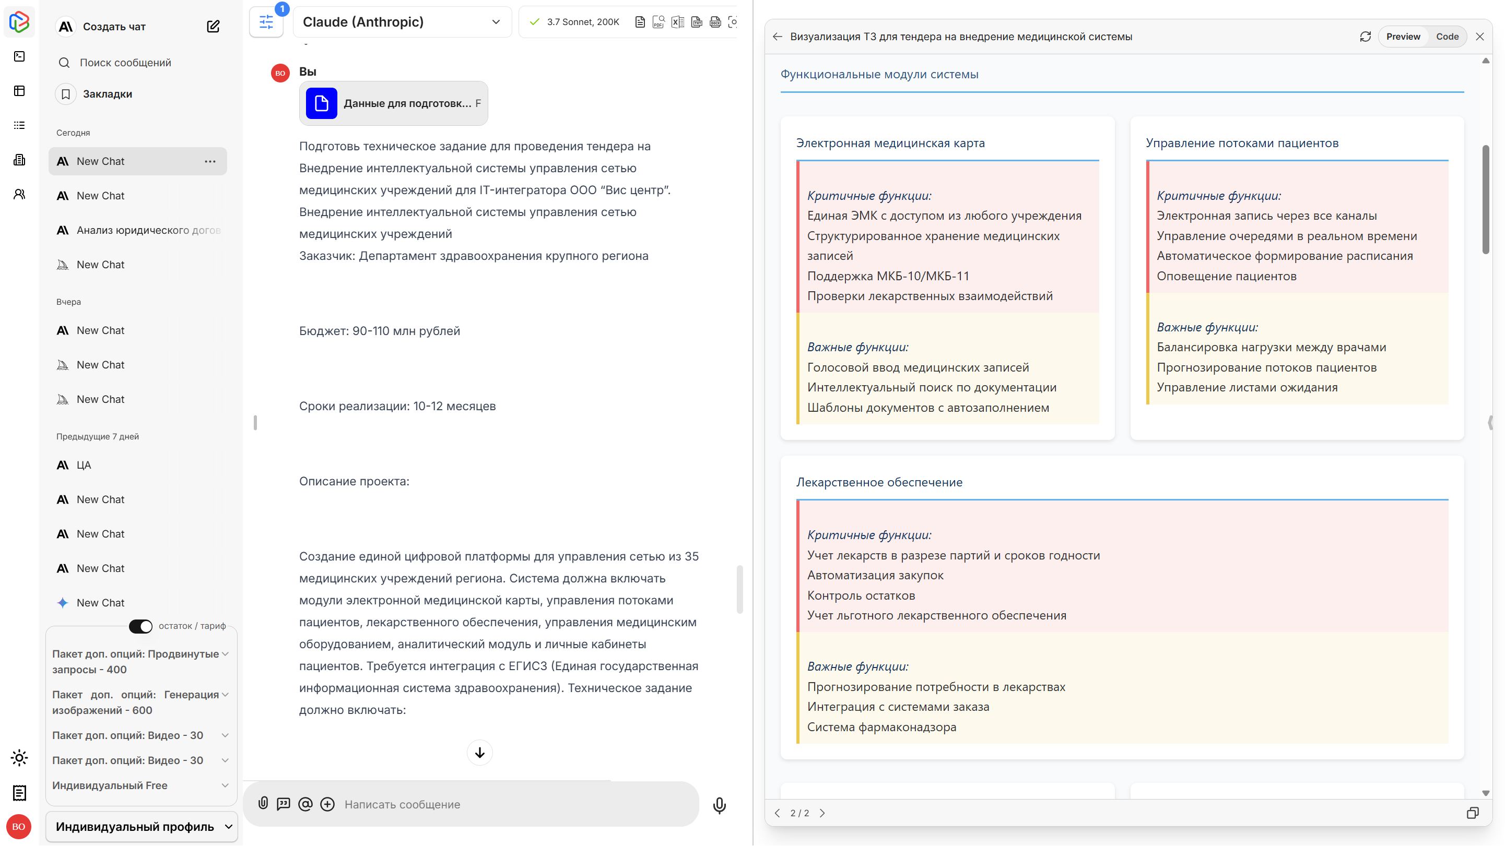This screenshot has height=846, width=1505.
Task: Click the screen capture frame icon
Action: click(733, 22)
